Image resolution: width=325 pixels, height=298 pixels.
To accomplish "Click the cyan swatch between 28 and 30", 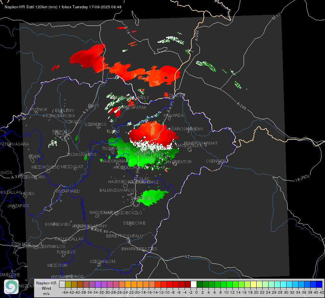I will 284,284.
